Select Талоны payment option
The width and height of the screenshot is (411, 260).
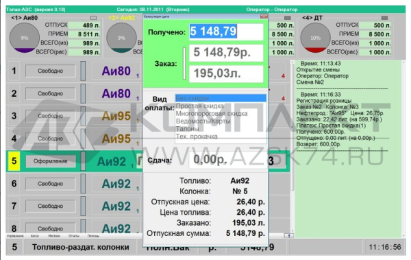point(188,129)
